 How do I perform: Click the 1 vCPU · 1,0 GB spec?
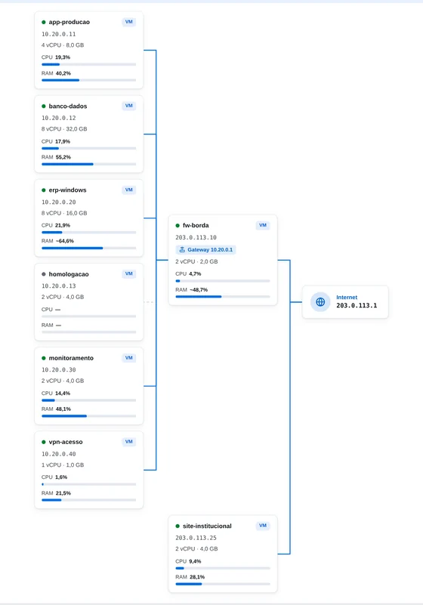point(63,465)
